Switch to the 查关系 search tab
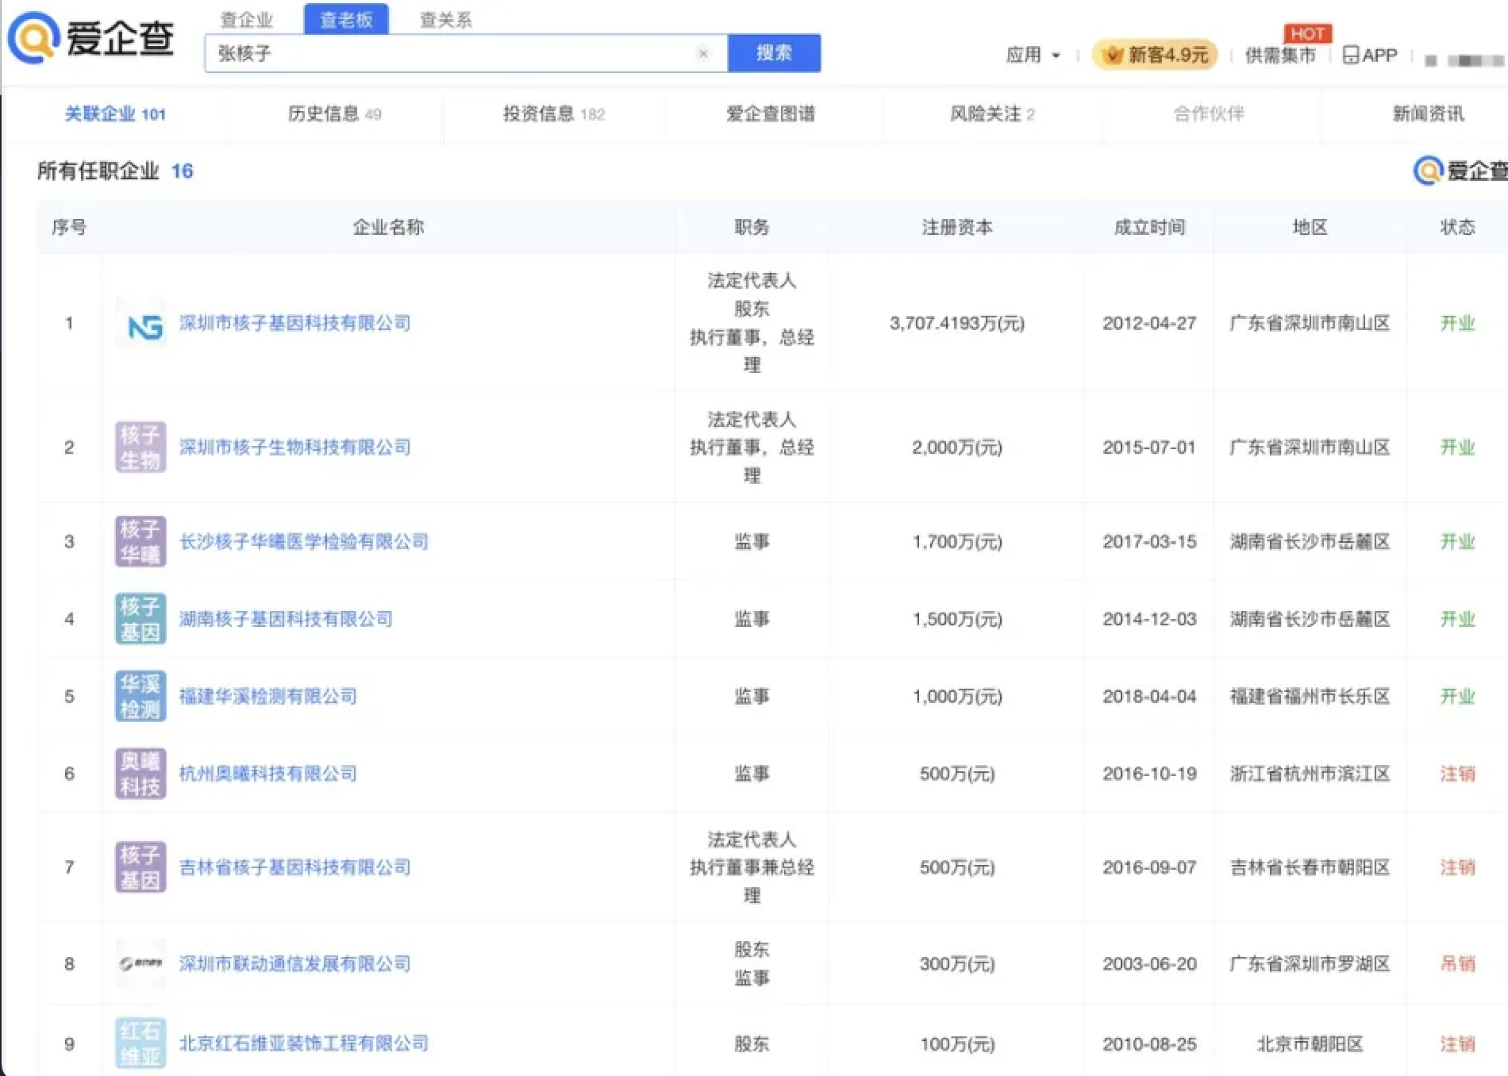The image size is (1508, 1076). pos(445,20)
